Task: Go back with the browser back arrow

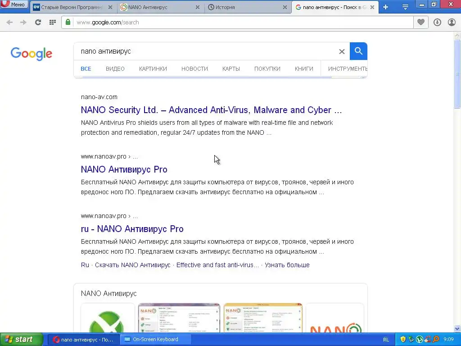Action: click(9, 23)
